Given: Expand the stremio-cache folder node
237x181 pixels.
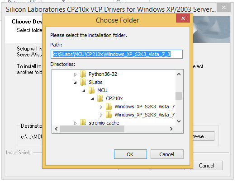Looking at the screenshot, I should (x=75, y=123).
